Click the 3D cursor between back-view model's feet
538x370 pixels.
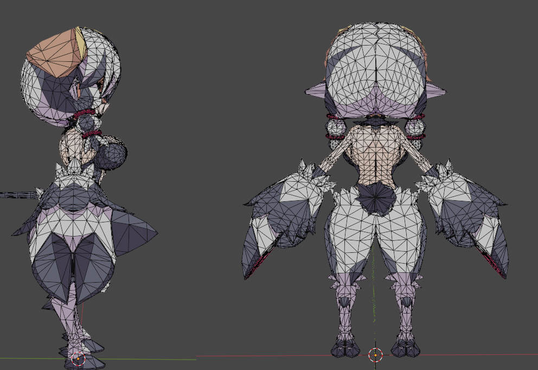point(375,355)
